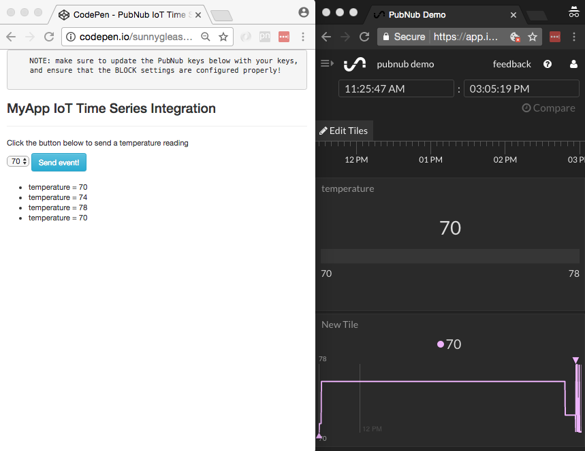Image resolution: width=585 pixels, height=451 pixels.
Task: Open Chrome menu in CodePen window
Action: (x=303, y=37)
